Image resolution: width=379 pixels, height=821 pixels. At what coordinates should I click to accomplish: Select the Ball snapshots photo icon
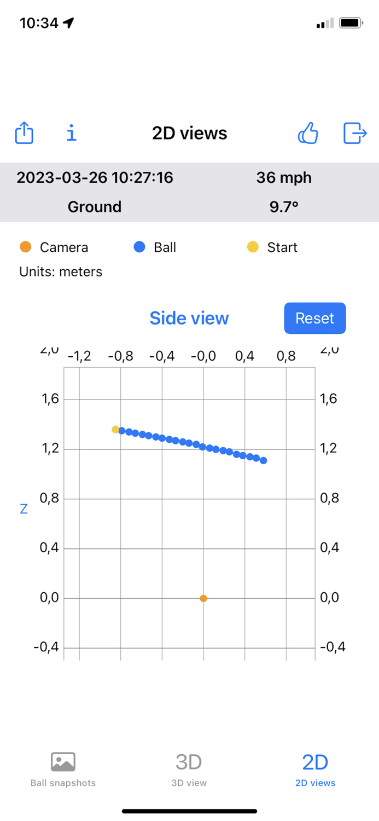pos(63,760)
